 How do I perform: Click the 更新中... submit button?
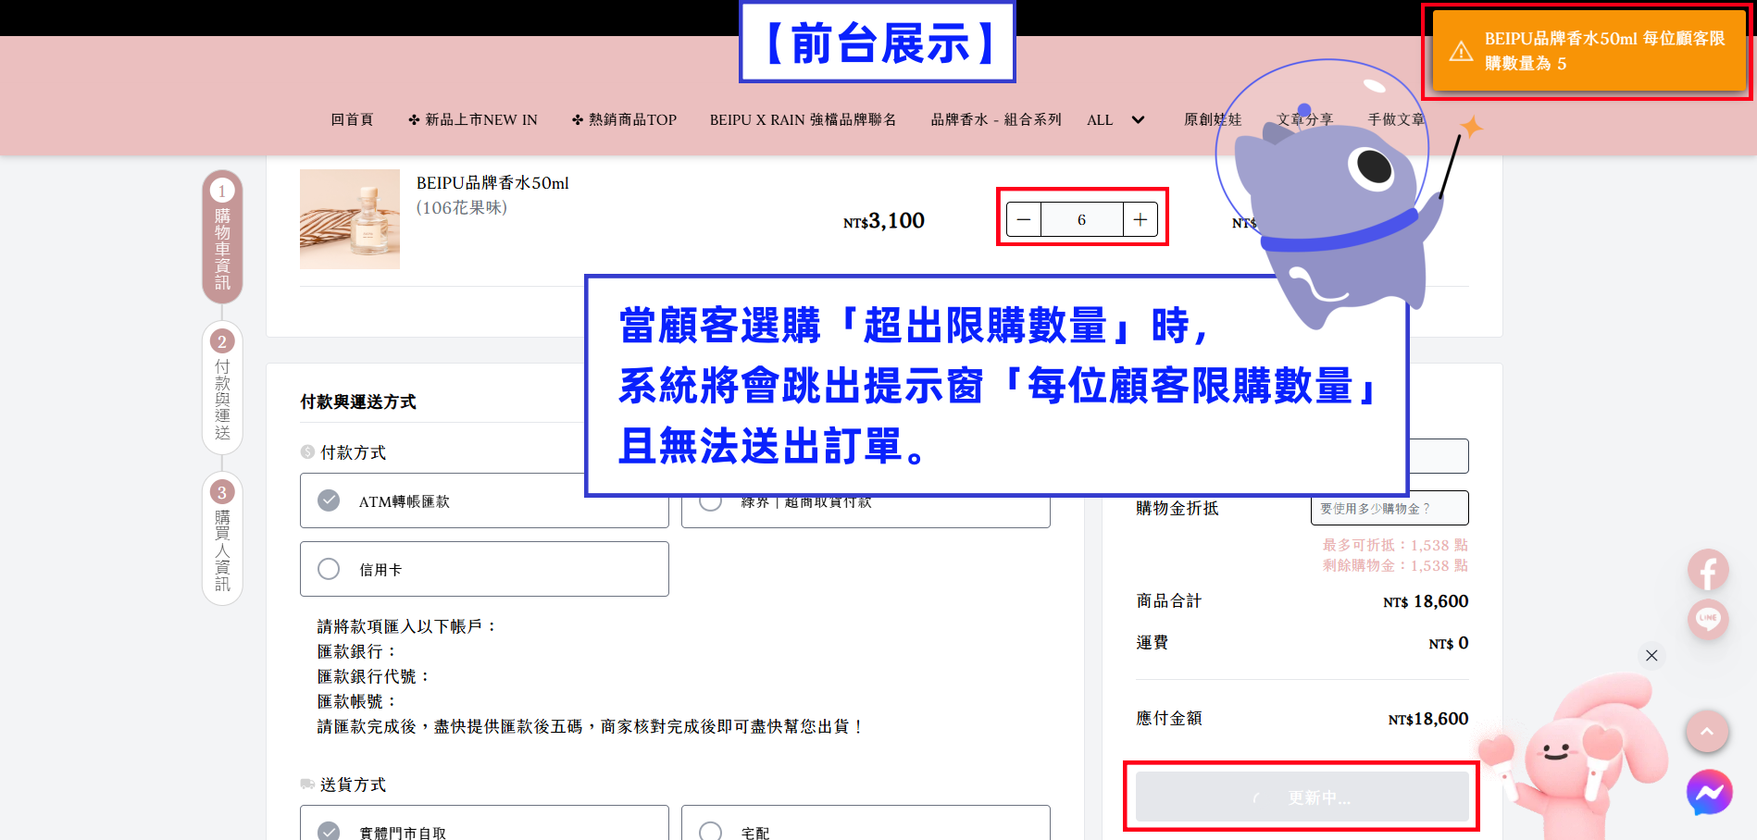point(1302,797)
